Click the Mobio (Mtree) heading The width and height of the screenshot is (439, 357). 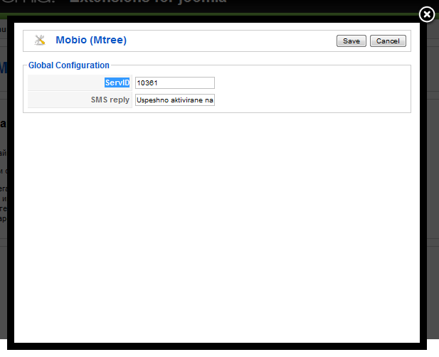[x=91, y=40]
